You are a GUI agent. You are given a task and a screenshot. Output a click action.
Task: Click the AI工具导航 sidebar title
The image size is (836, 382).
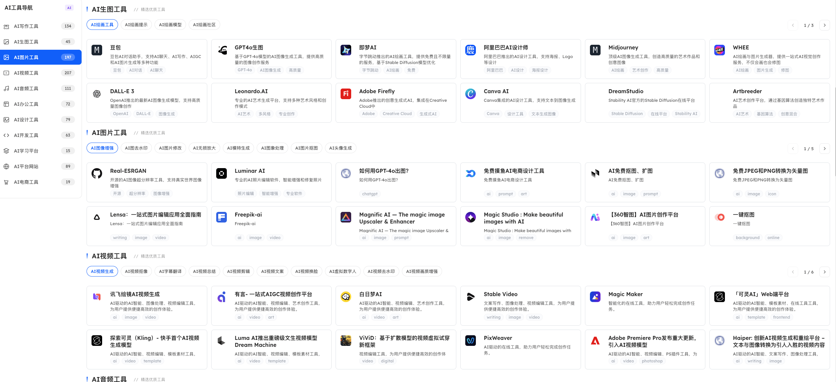(x=19, y=8)
